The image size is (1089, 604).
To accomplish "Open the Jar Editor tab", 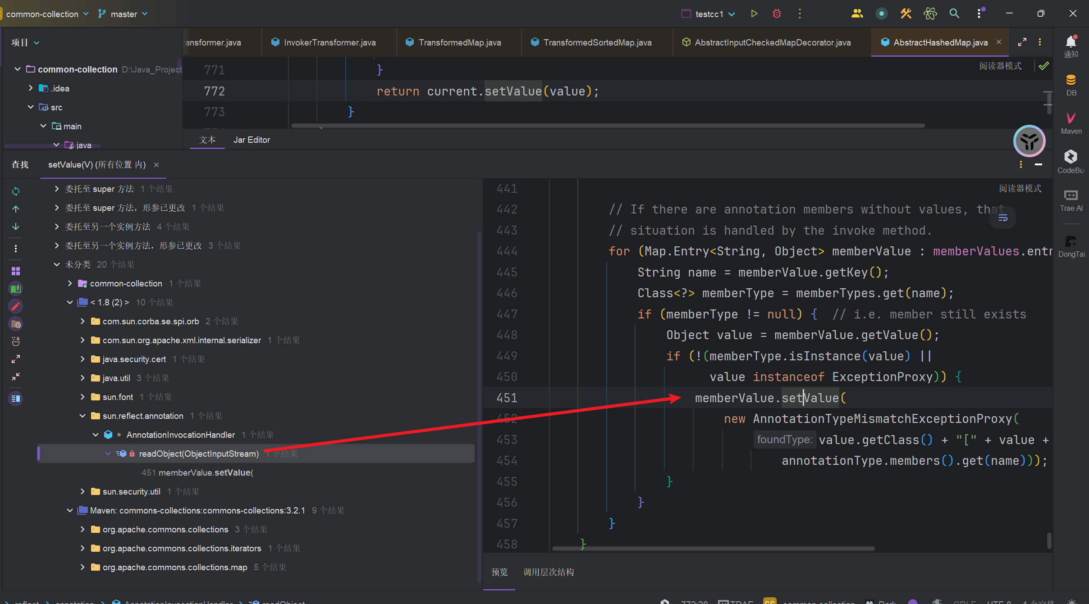I will 252,140.
